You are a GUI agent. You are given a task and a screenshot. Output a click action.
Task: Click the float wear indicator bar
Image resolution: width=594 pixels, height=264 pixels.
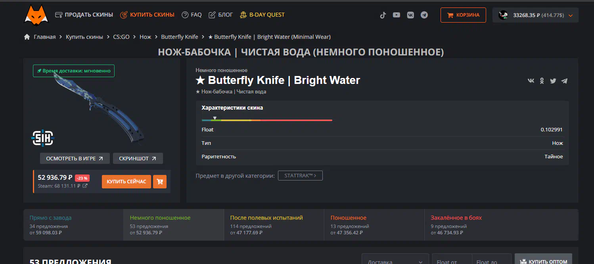tap(266, 120)
